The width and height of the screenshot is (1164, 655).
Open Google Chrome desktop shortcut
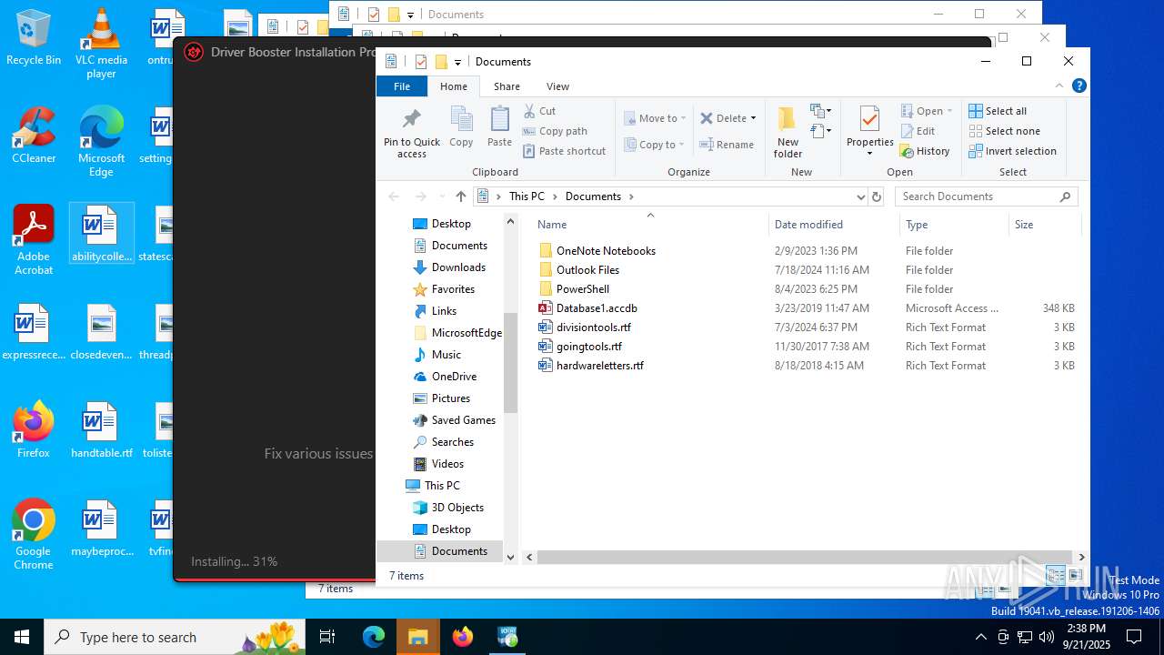tap(34, 535)
